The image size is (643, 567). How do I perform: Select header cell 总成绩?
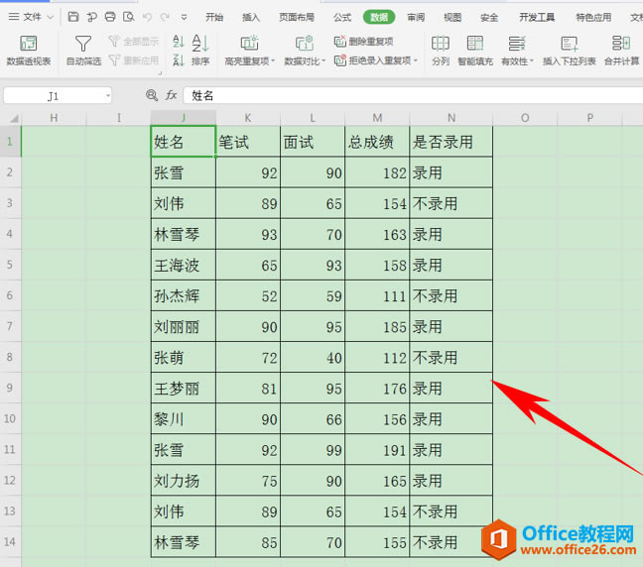coord(377,142)
